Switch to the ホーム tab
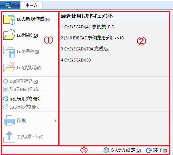The width and height of the screenshot is (173, 155). pyautogui.click(x=31, y=6)
